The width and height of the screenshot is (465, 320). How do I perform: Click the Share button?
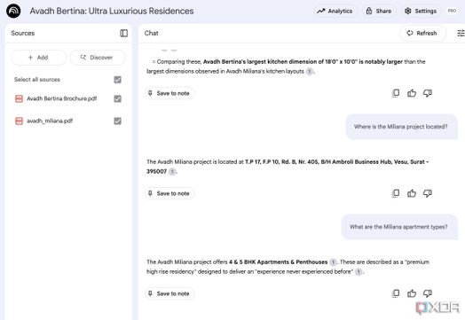379,11
